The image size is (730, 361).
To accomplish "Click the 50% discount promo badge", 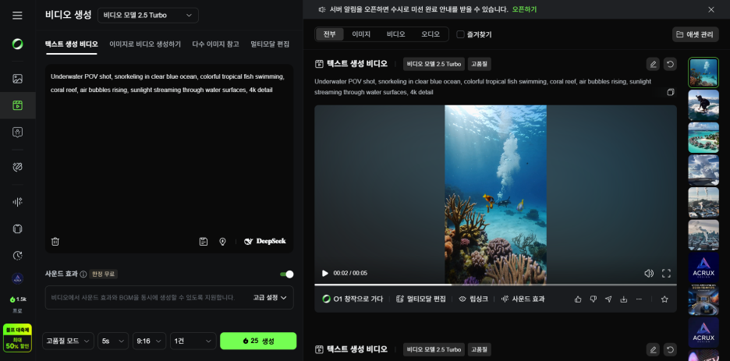I will tap(17, 338).
